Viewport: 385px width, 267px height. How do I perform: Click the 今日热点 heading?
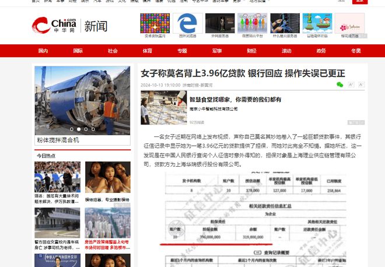tap(46, 156)
